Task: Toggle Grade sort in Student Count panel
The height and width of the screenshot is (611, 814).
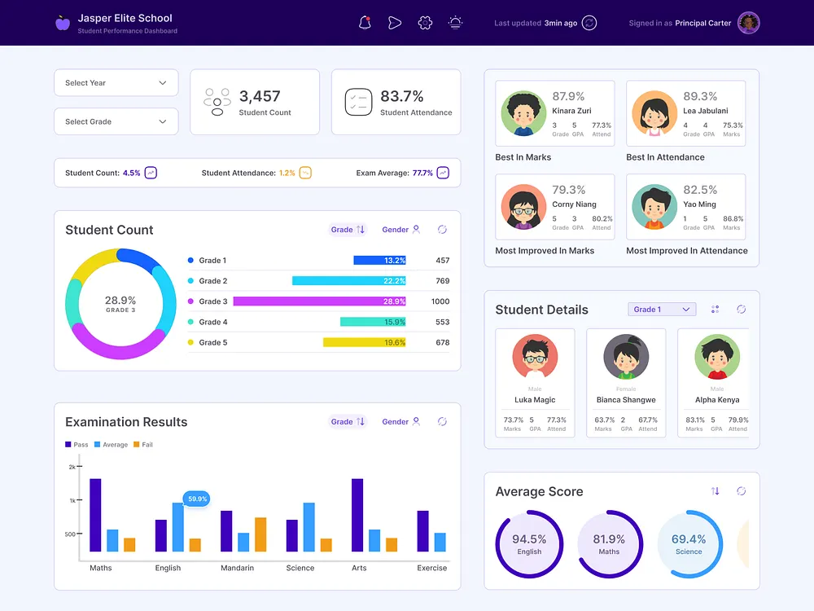Action: [348, 230]
